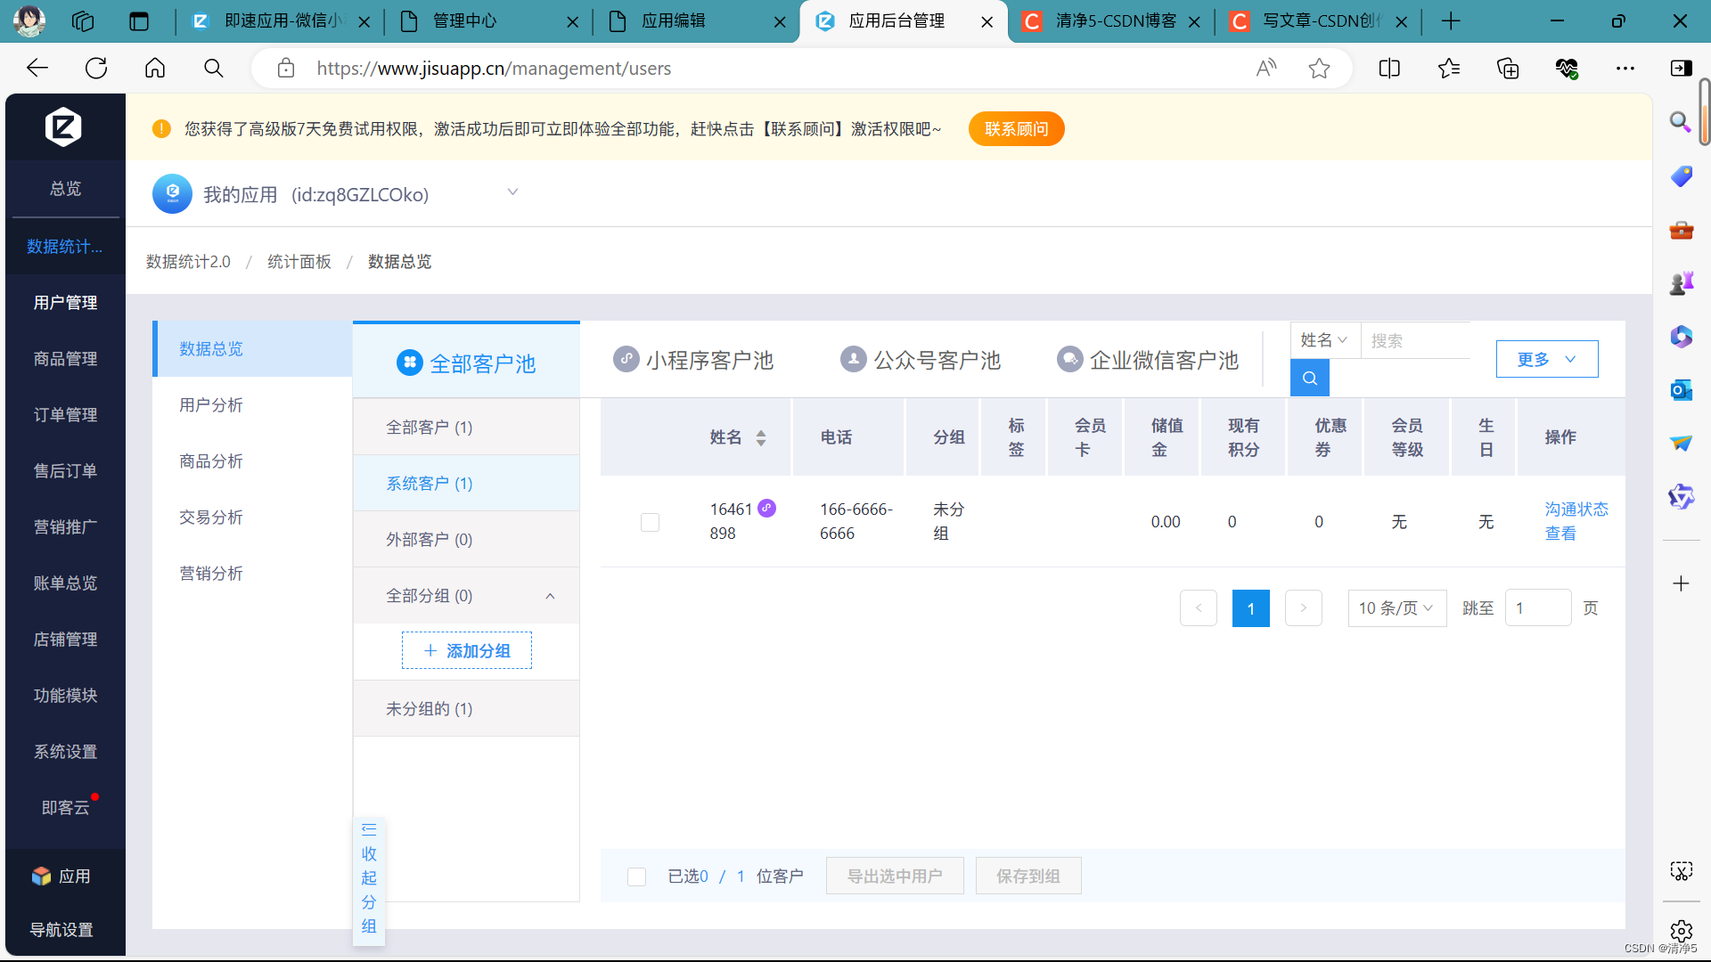Check the checkbox for customer 16461898

click(x=650, y=522)
